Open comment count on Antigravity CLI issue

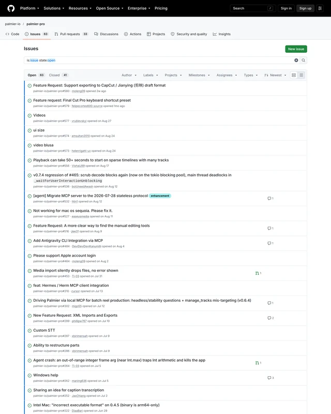[x=270, y=243]
